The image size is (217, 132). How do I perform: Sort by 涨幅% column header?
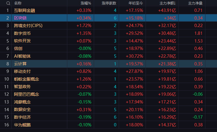pos(86,3)
